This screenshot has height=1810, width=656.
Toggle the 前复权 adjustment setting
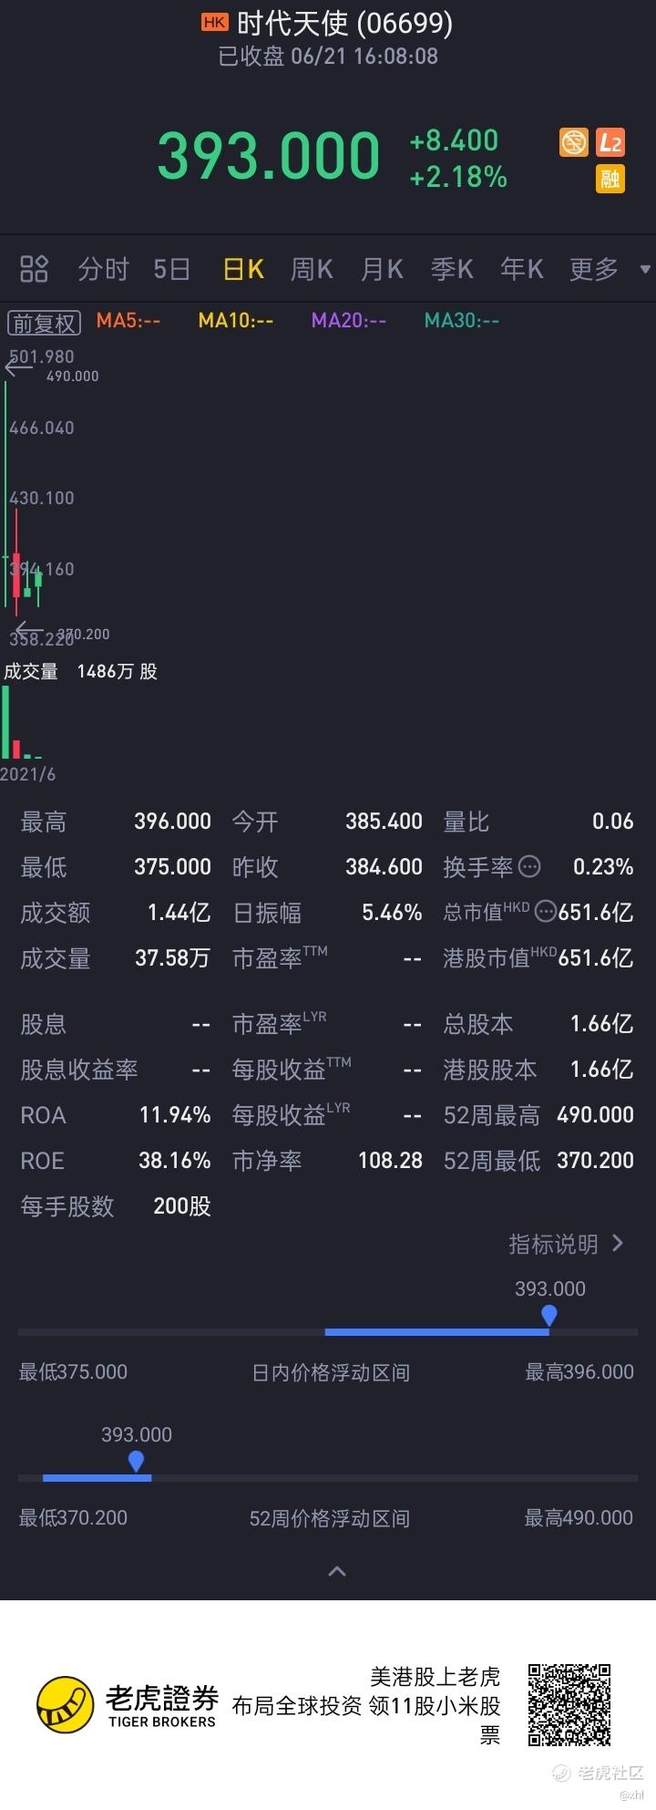coord(44,322)
